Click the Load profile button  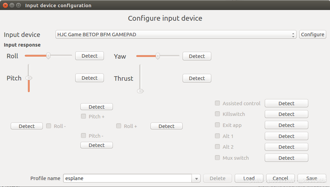point(249,178)
